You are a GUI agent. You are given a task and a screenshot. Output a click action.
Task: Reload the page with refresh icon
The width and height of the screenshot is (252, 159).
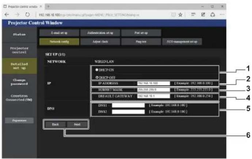[27, 15]
